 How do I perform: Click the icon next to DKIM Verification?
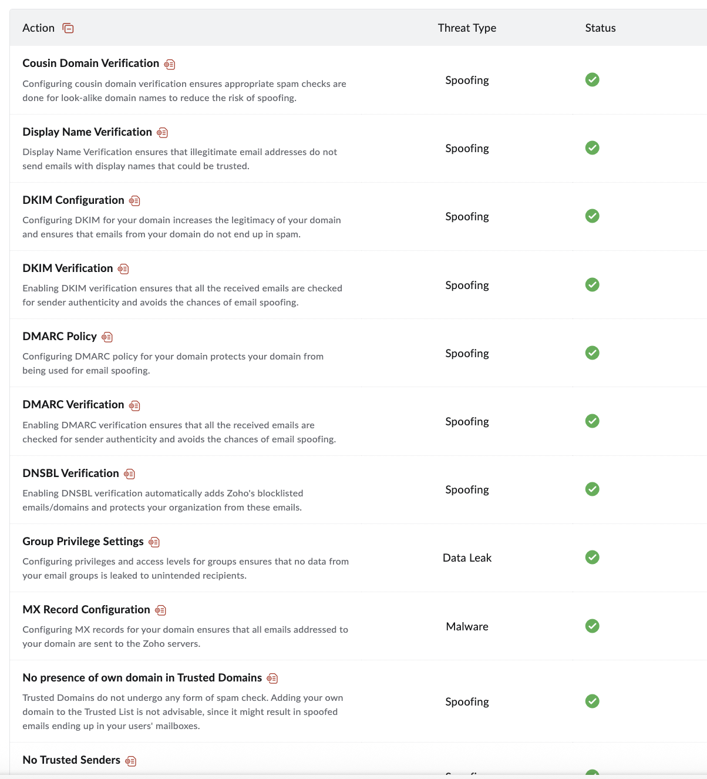(x=123, y=269)
